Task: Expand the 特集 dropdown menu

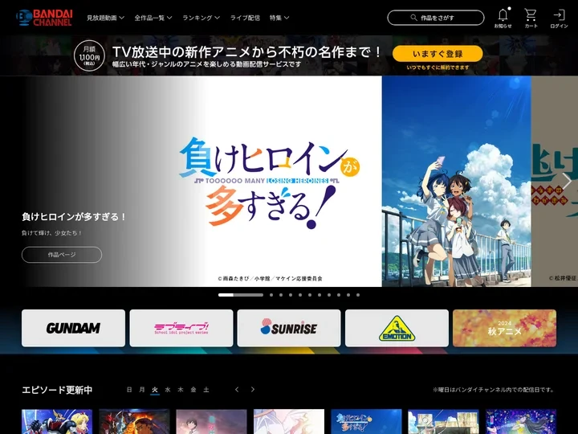Action: click(279, 18)
